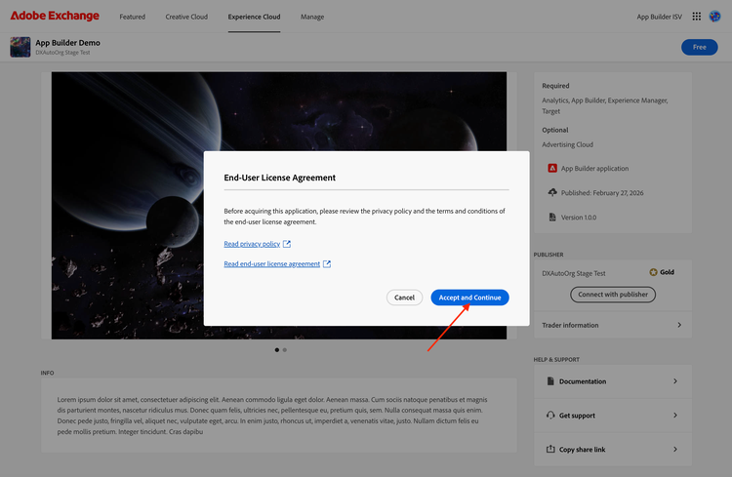Click Version 1.0.0 text

(x=579, y=218)
